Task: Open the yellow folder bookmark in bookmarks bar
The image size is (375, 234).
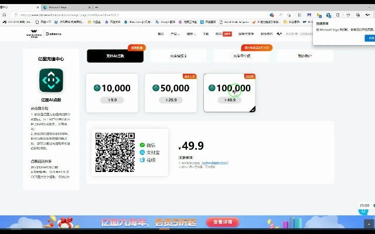Action: [x=292, y=22]
